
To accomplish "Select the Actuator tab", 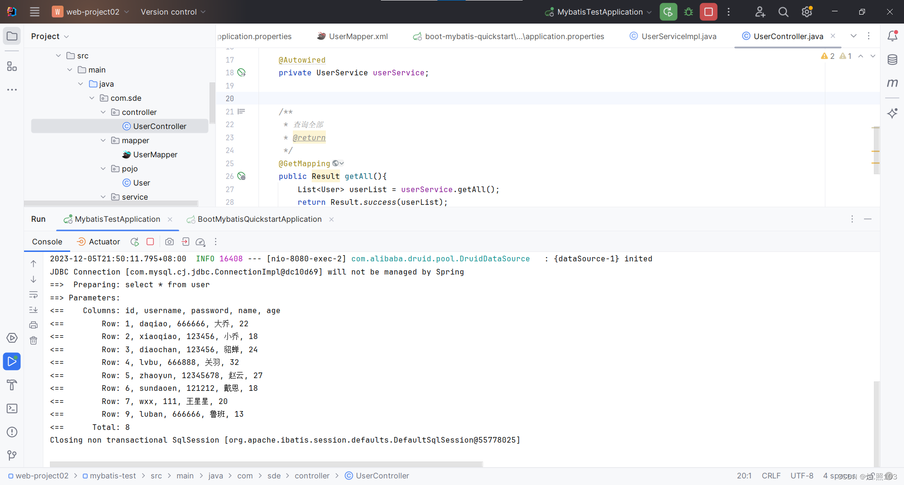I will [x=98, y=242].
